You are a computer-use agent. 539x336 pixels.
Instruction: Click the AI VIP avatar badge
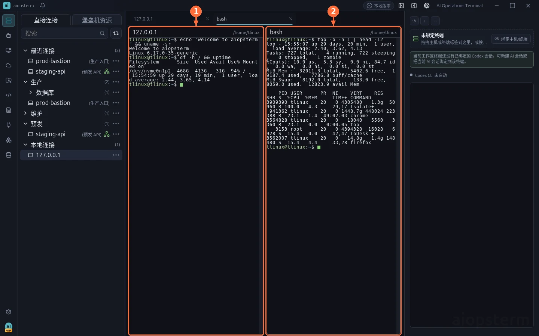[x=9, y=327]
